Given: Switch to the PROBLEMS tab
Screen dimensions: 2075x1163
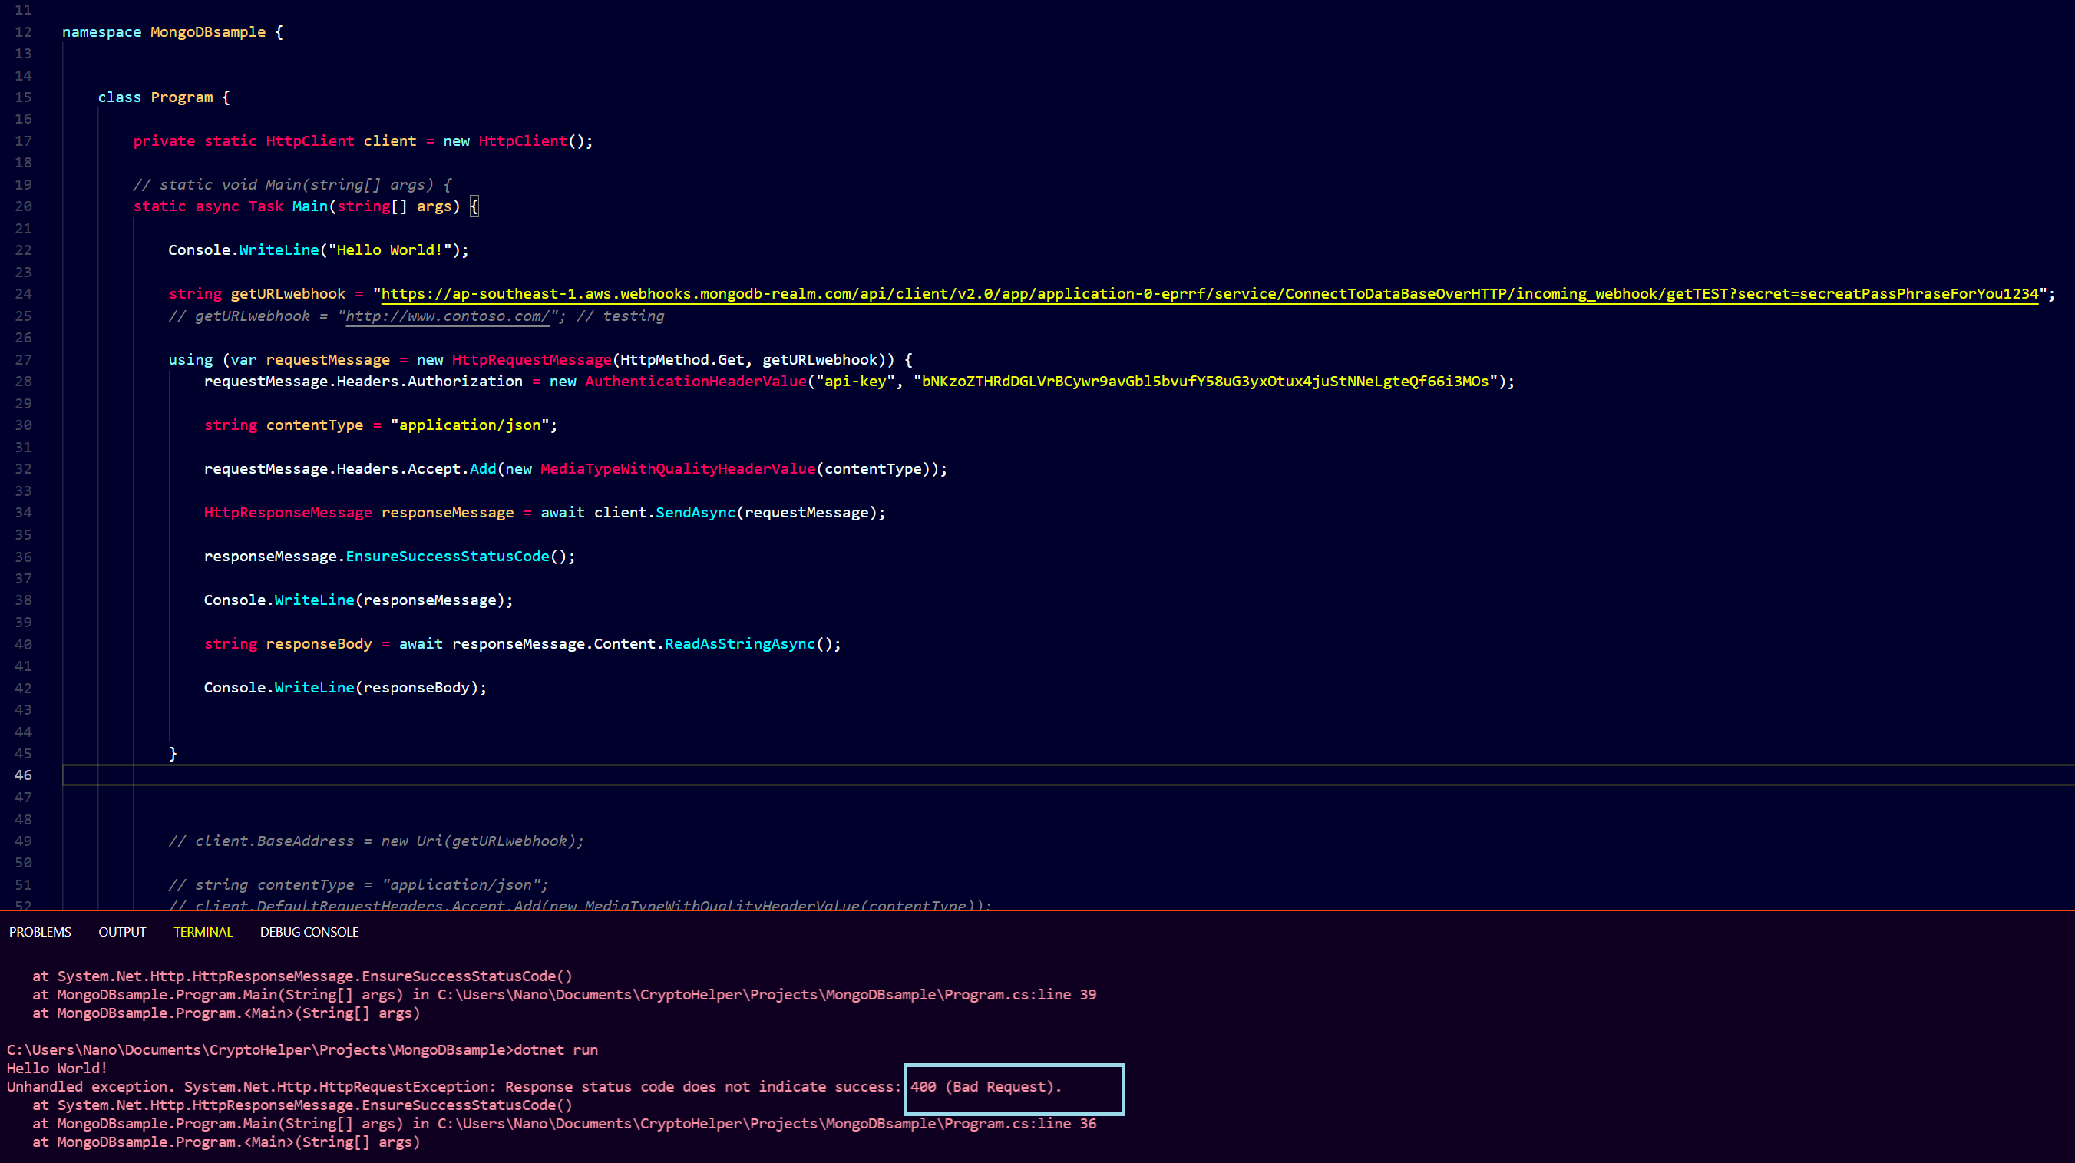Looking at the screenshot, I should tap(40, 932).
